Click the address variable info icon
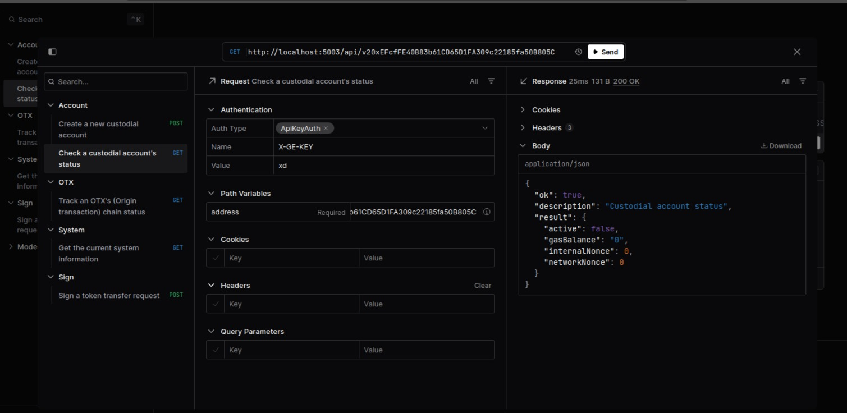 tap(487, 212)
